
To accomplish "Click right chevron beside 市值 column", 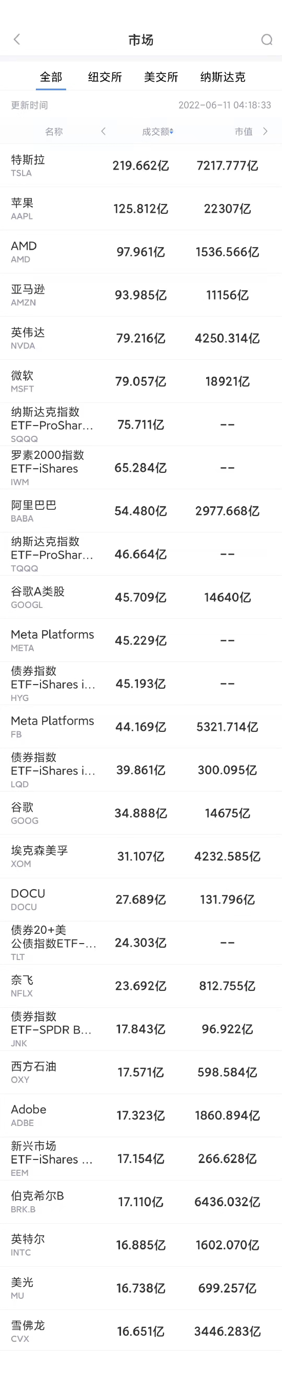I will [265, 131].
